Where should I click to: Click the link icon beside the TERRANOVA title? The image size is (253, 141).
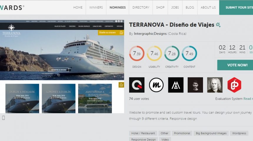click(218, 25)
